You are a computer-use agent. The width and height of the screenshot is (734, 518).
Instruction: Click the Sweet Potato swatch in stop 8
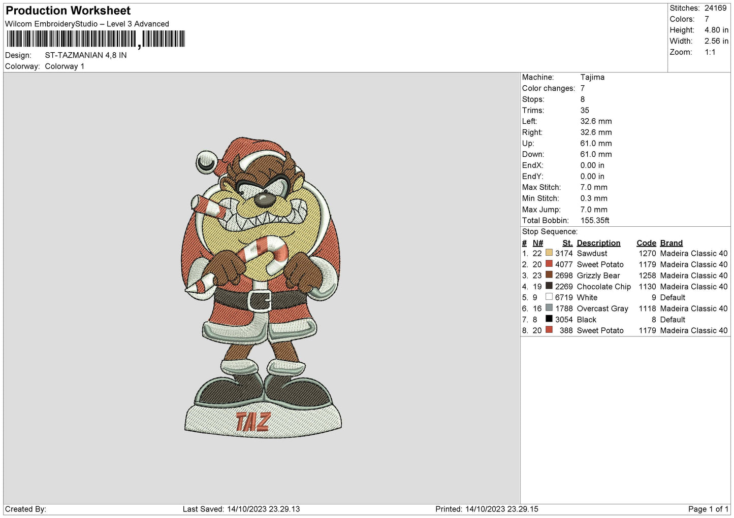click(x=549, y=330)
